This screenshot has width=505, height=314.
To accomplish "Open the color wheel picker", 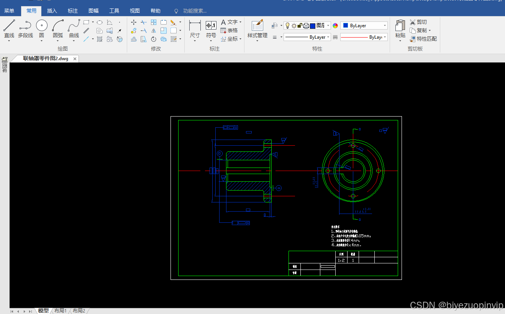I will [335, 26].
